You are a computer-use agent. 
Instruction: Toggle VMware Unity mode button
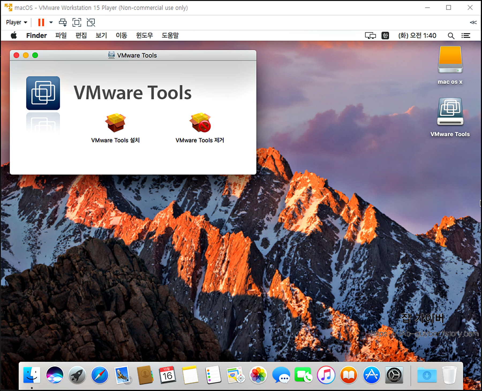click(x=91, y=22)
